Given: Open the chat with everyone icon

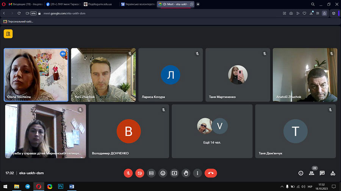Looking at the screenshot, I should click(x=322, y=173).
